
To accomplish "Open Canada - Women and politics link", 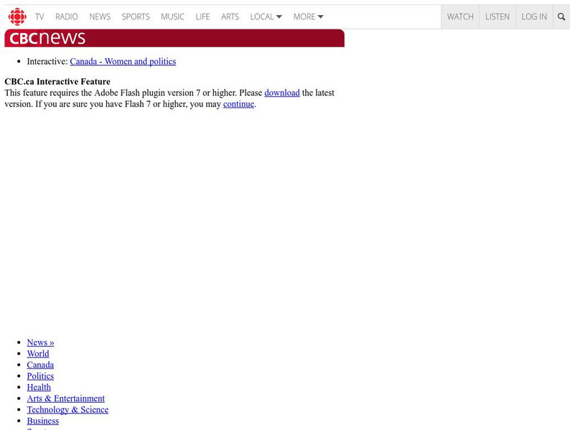I will click(123, 62).
